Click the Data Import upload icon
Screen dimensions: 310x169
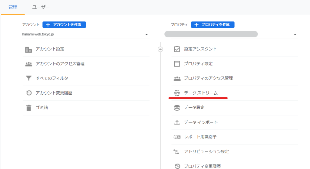coord(177,122)
